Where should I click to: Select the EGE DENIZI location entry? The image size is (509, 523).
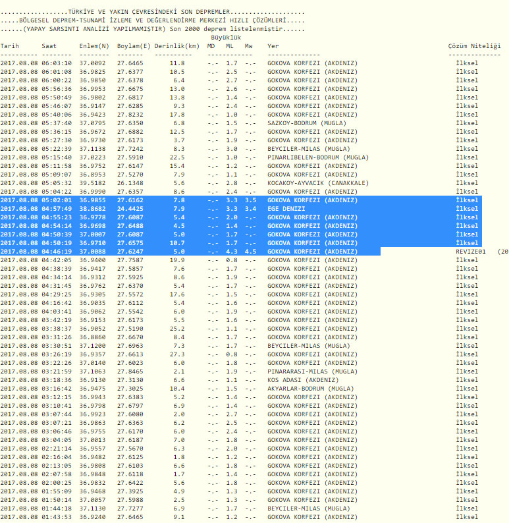tap(287, 209)
